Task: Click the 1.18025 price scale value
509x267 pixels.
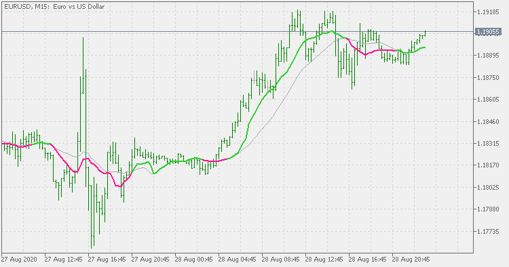Action: tap(488, 187)
